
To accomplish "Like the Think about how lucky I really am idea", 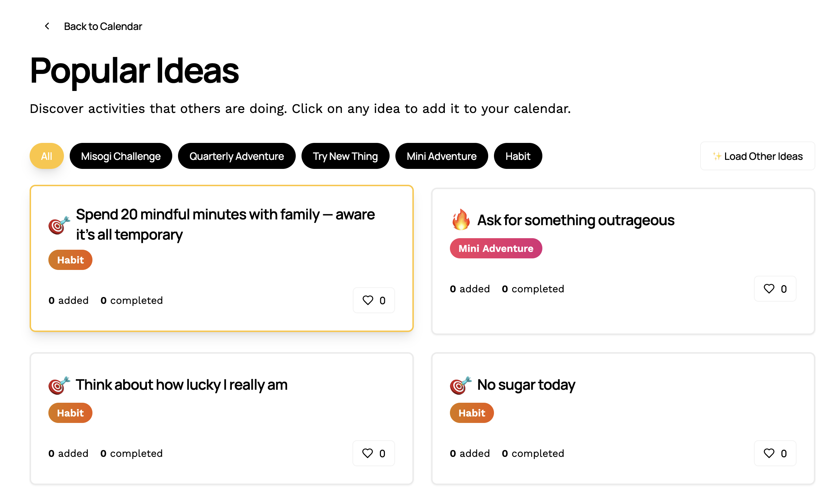I will tap(368, 453).
